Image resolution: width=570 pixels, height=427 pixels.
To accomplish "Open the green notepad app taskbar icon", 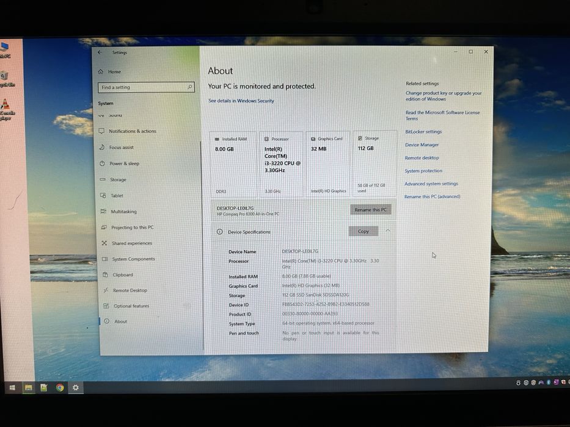I will tap(44, 388).
